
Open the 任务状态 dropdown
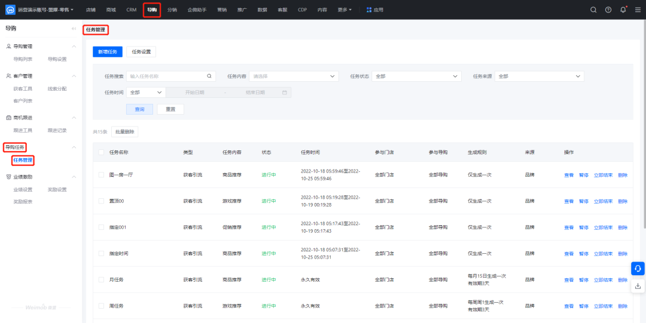coord(416,76)
